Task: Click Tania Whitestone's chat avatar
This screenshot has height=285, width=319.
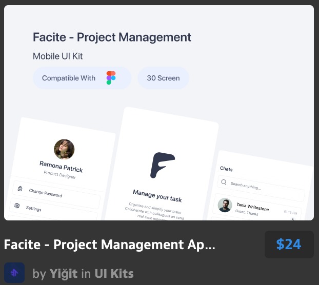Action: [x=225, y=205]
